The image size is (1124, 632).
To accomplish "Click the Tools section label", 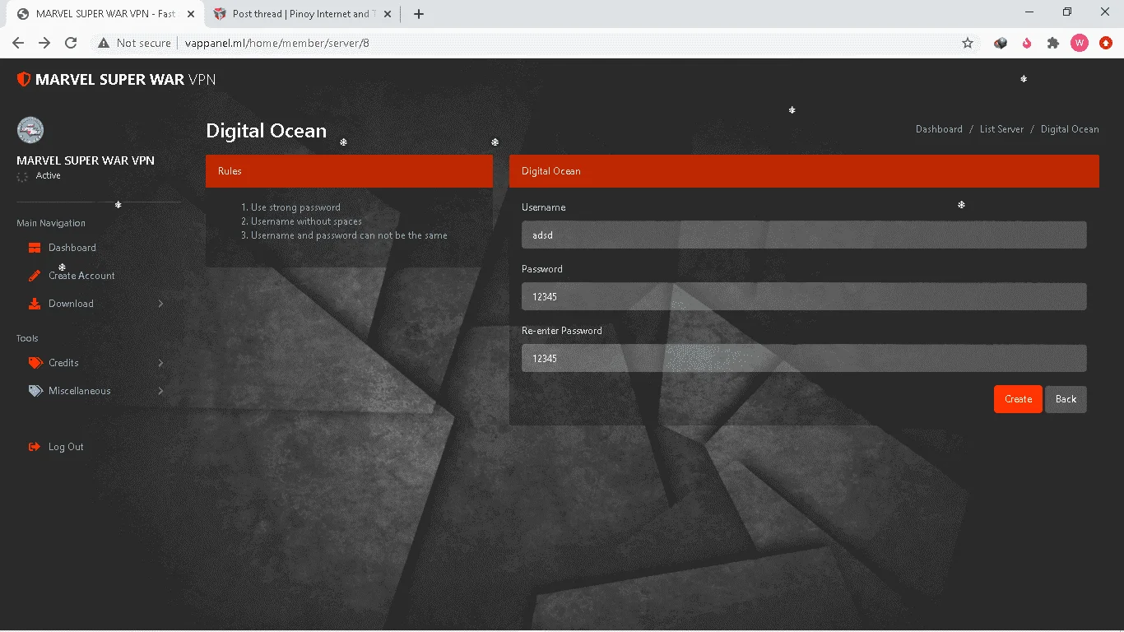I will click(27, 338).
